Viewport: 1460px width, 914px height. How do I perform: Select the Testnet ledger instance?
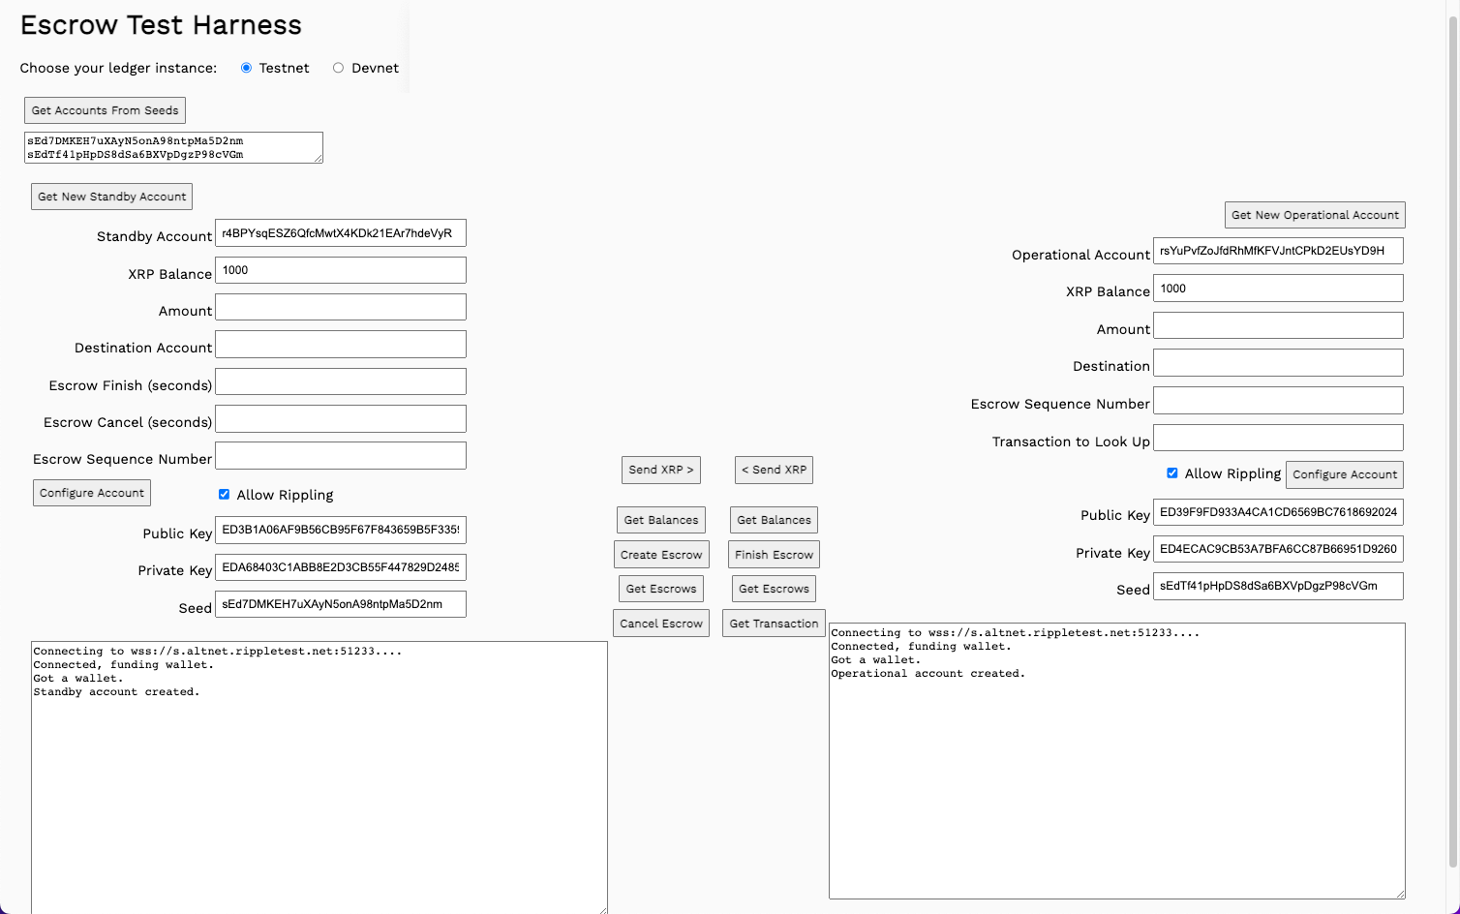tap(247, 68)
